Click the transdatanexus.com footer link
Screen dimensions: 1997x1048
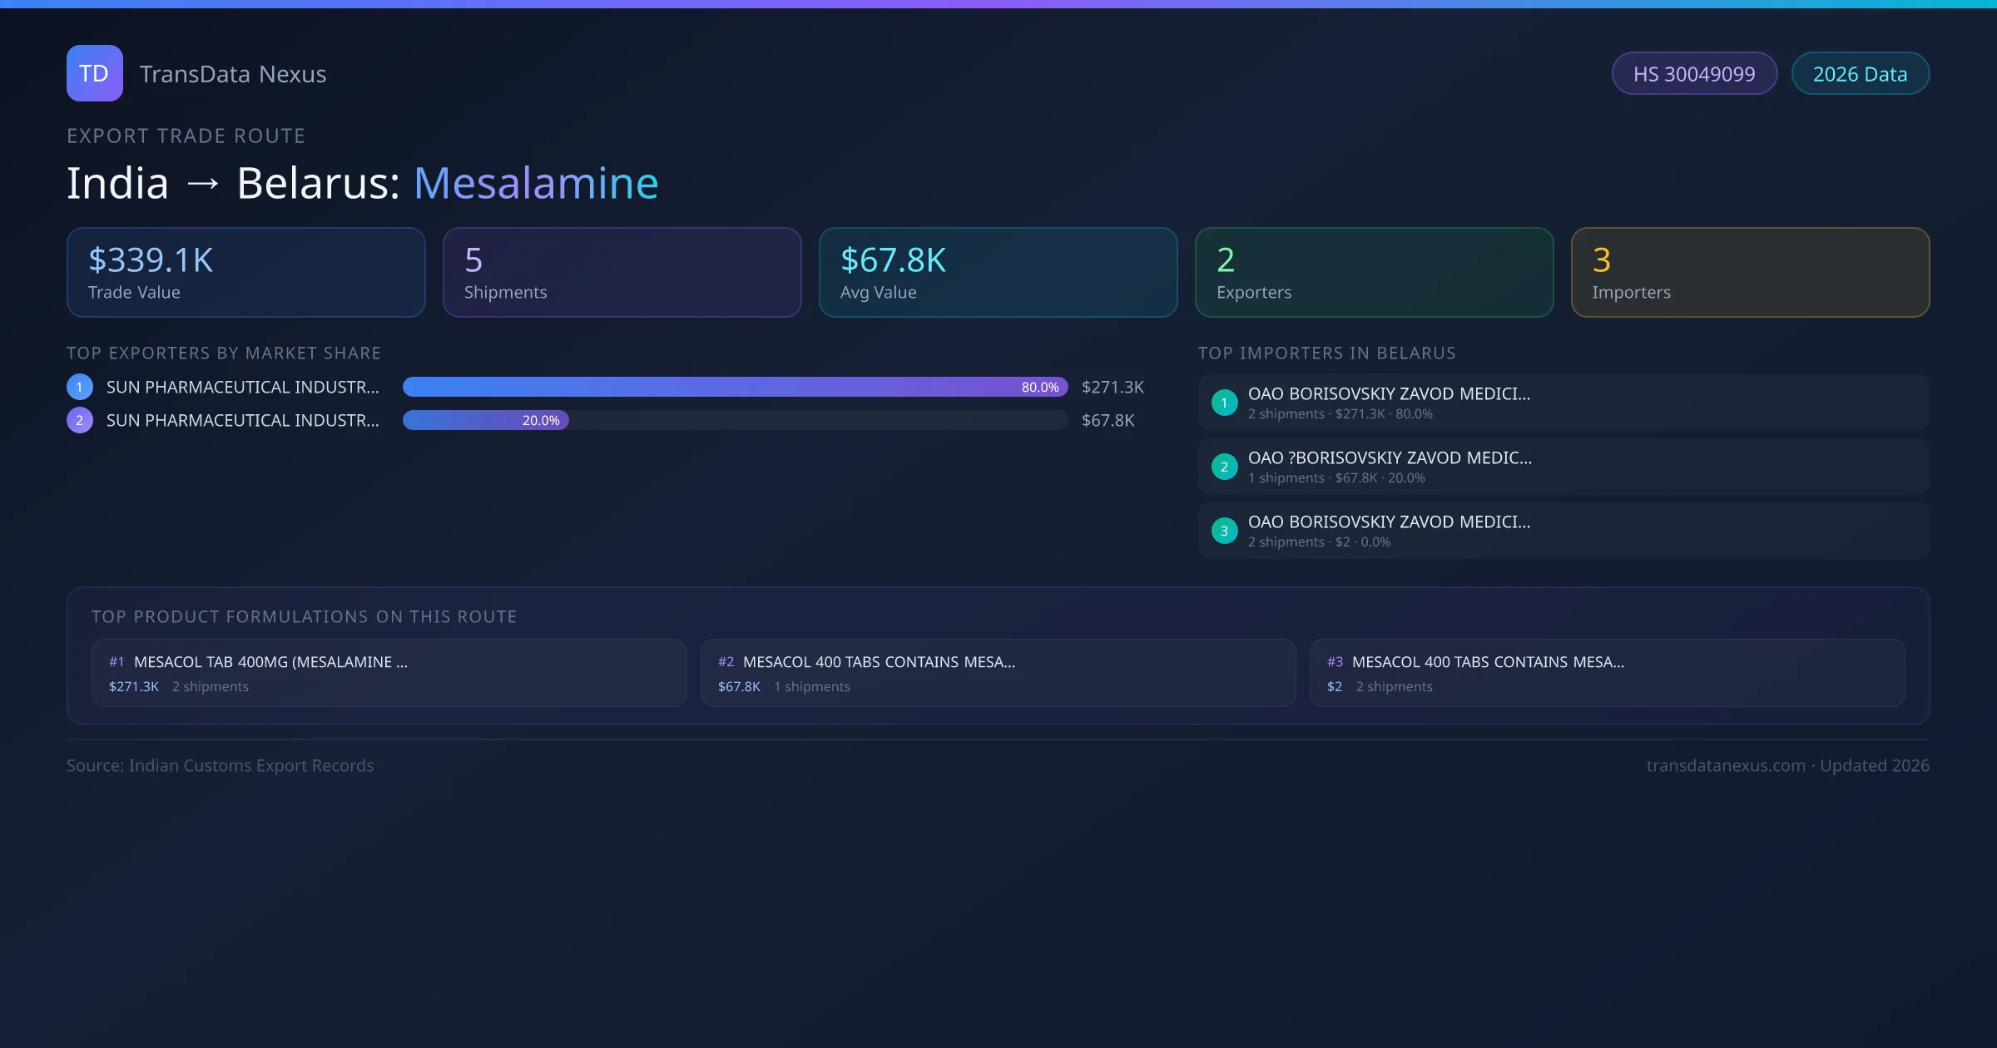click(1726, 765)
